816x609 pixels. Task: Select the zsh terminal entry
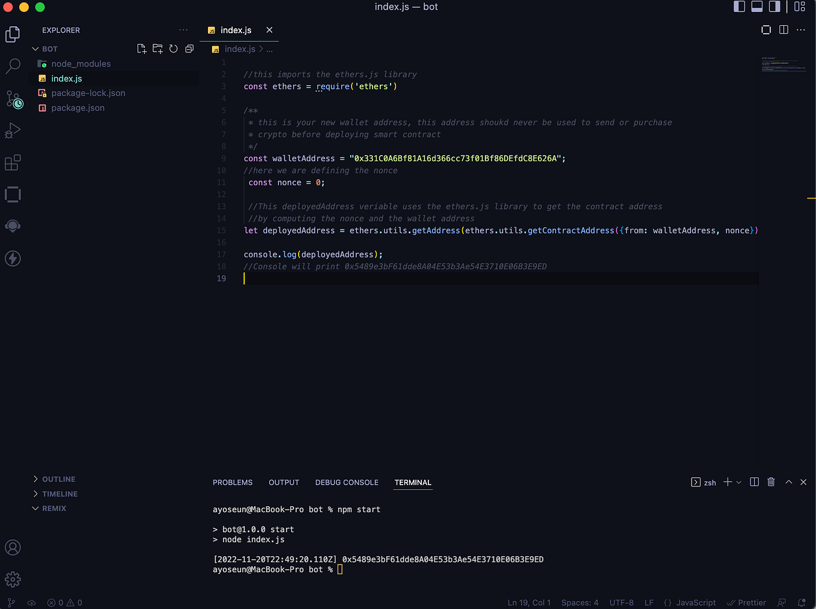click(x=703, y=482)
